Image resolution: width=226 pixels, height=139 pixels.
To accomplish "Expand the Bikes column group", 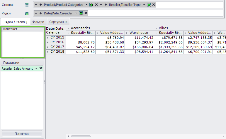I will 156,28.
